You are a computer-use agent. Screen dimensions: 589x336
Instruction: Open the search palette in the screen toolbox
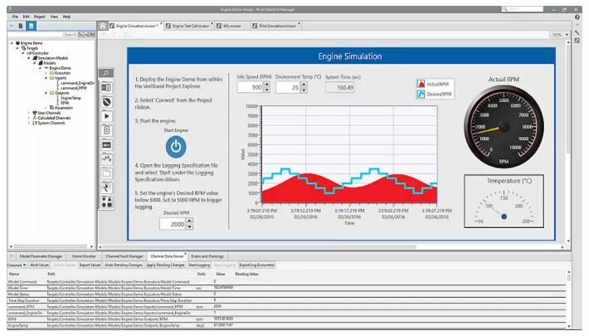[106, 73]
